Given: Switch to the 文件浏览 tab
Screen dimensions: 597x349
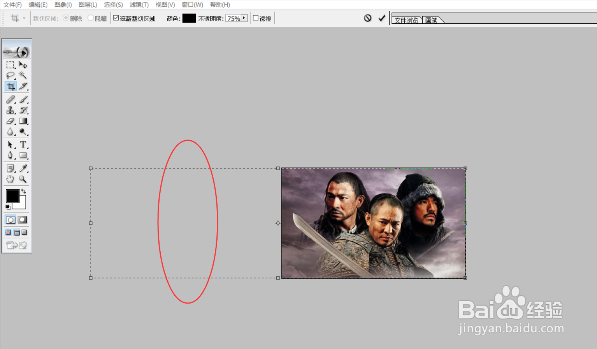Looking at the screenshot, I should tap(407, 20).
